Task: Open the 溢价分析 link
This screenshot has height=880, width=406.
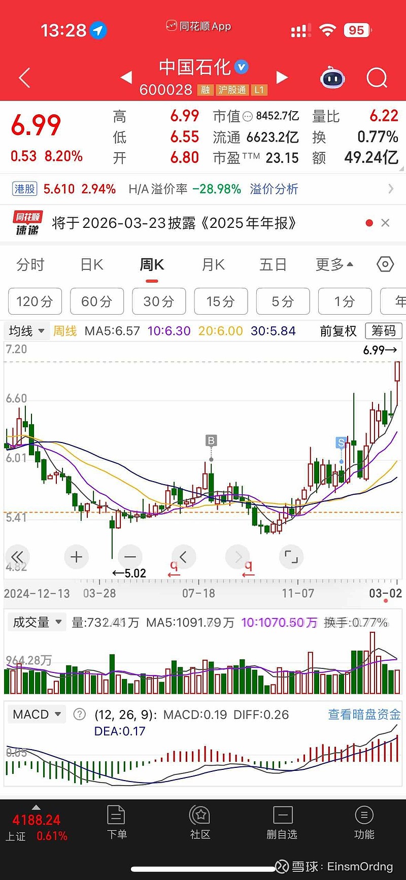Action: pyautogui.click(x=274, y=189)
